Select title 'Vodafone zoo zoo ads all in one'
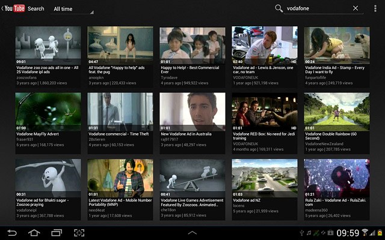The image size is (385, 240). (x=48, y=70)
